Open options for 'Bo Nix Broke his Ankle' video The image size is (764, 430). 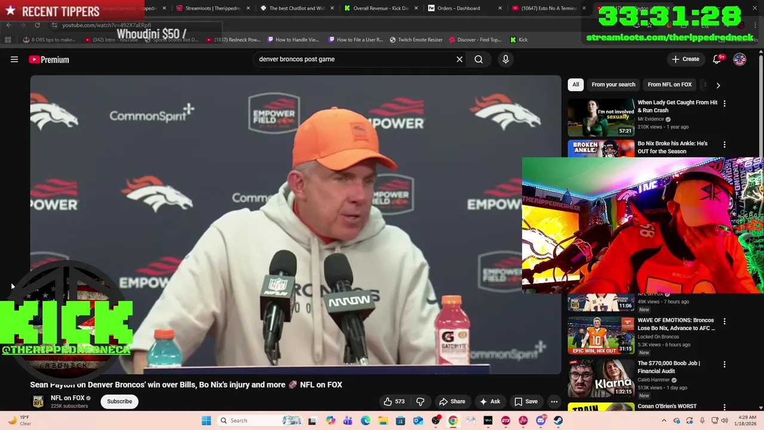725,145
